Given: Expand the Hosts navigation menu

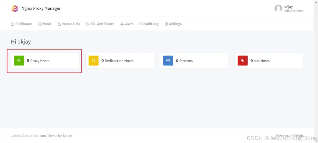Looking at the screenshot, I should coord(45,24).
